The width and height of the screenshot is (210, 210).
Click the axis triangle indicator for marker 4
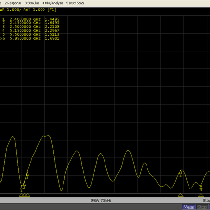[180, 195]
